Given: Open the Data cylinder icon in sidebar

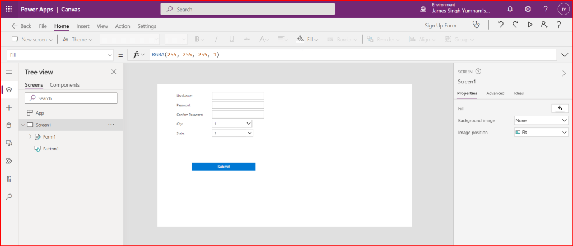Looking at the screenshot, I should click(x=8, y=125).
